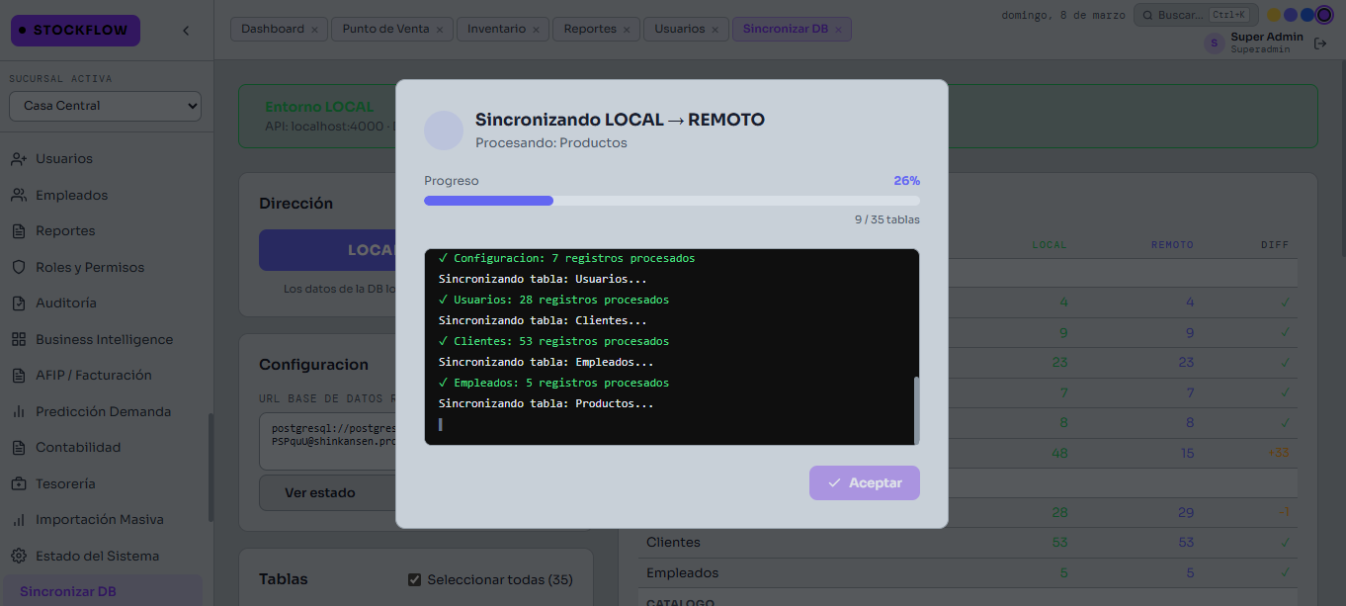The width and height of the screenshot is (1346, 606).
Task: Collapse the sidebar with the chevron arrow
Action: [x=186, y=31]
